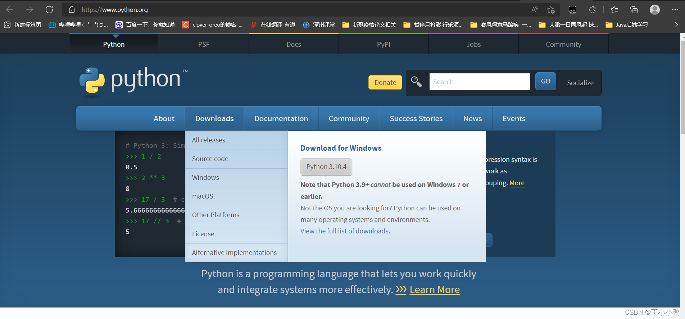Open the 在线翻译_有道 bookmark
This screenshot has width=685, height=319.
point(273,24)
